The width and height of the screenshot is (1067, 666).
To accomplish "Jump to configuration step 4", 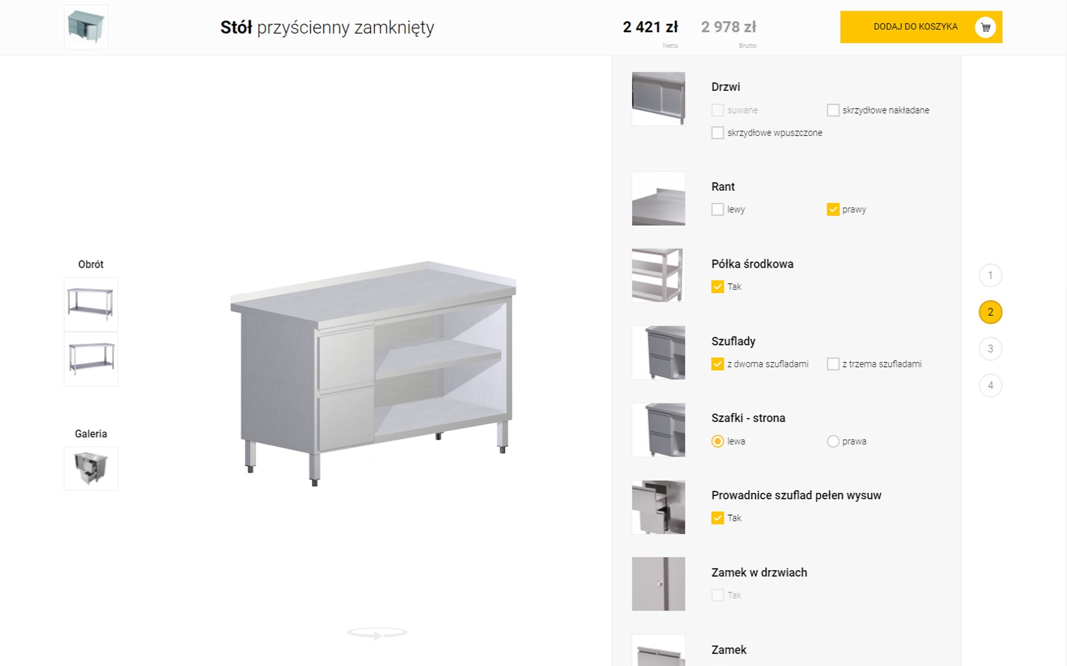I will [990, 386].
